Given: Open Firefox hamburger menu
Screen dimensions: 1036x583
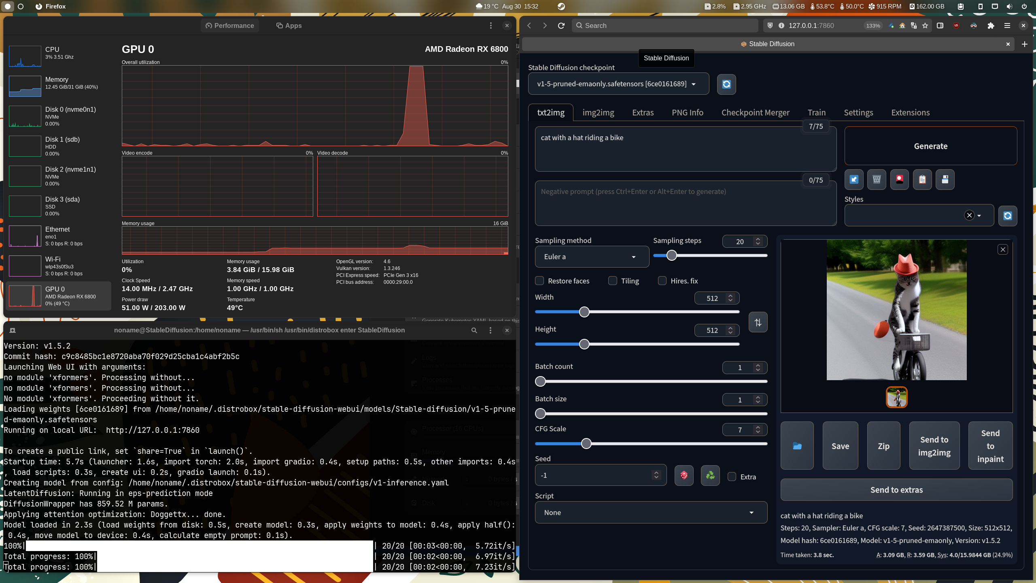Looking at the screenshot, I should (x=1007, y=26).
